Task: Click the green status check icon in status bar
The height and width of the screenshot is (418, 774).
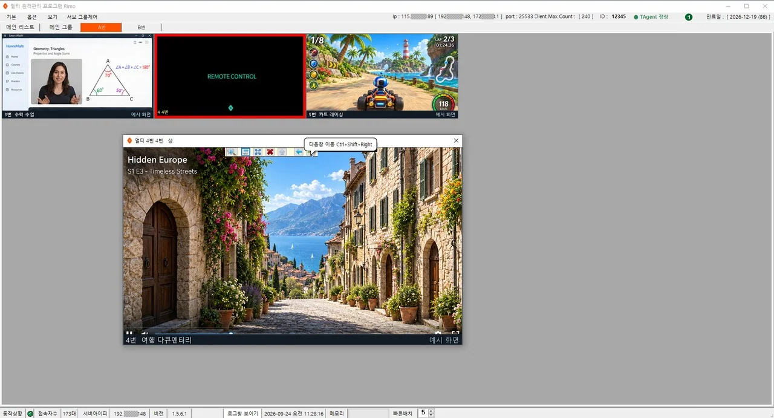Action: click(x=30, y=413)
